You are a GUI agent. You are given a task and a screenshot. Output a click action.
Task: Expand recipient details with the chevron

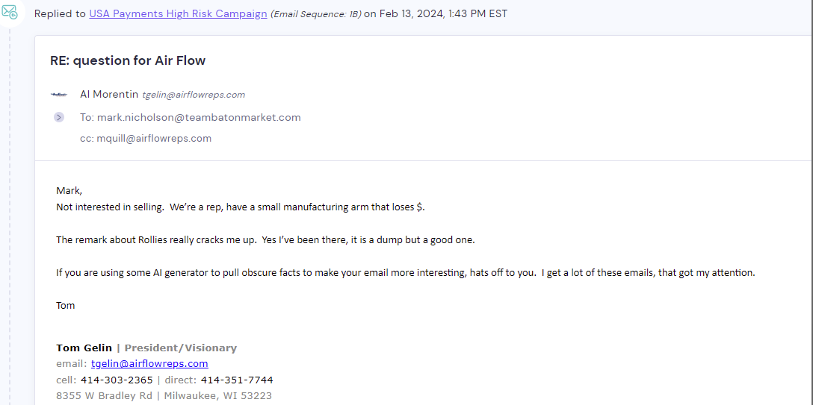59,117
